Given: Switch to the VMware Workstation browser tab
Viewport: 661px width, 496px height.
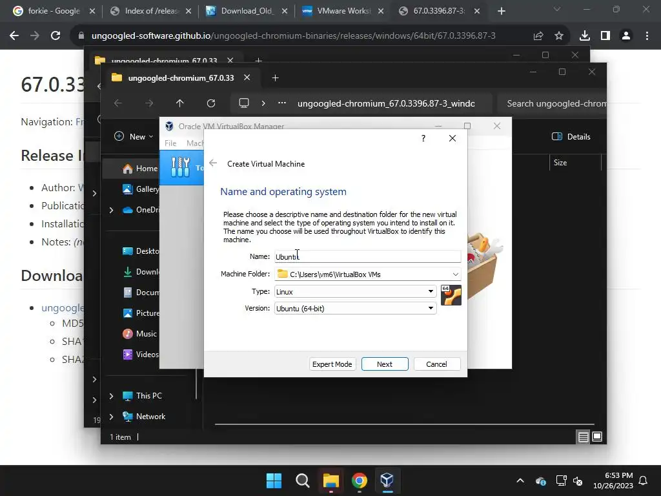Looking at the screenshot, I should tap(343, 11).
